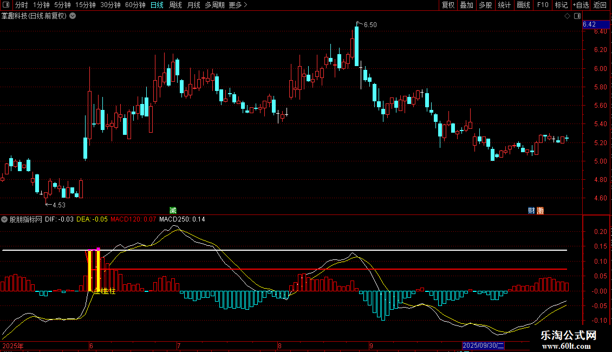Open the 多周期 multi-period view
This screenshot has width=612, height=352.
(214, 5)
